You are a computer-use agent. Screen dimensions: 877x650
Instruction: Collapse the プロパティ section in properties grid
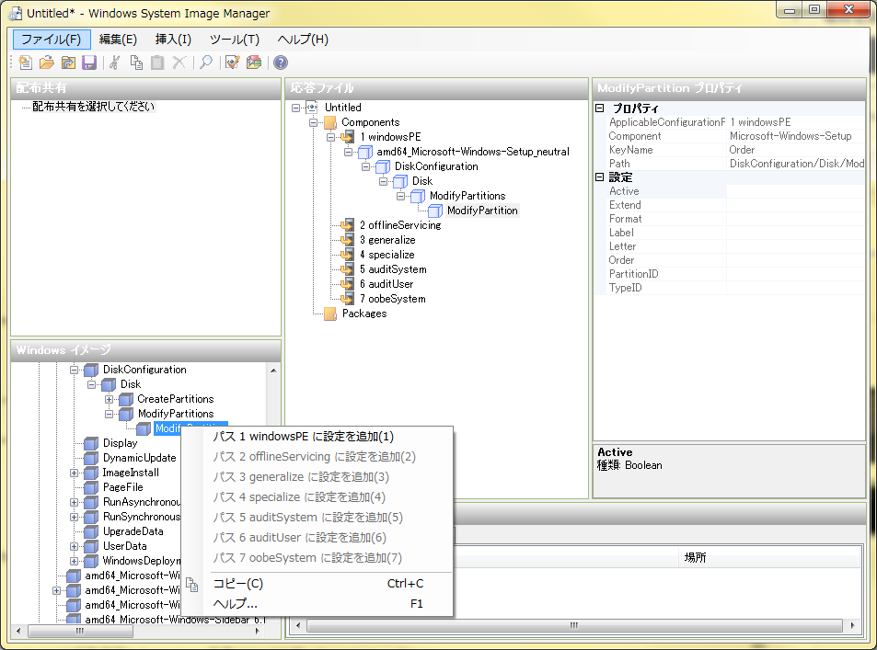[600, 108]
